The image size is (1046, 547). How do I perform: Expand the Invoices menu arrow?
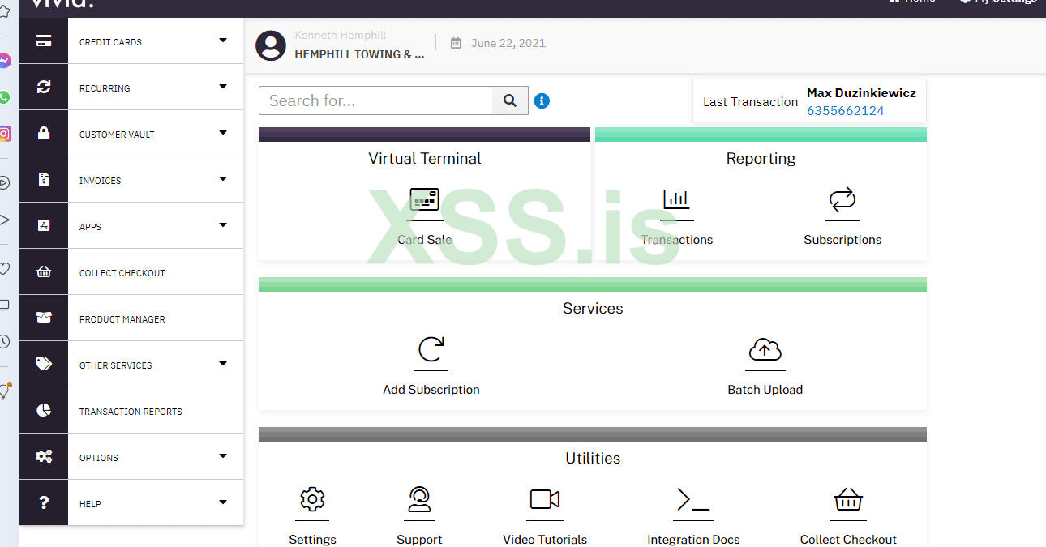(223, 179)
